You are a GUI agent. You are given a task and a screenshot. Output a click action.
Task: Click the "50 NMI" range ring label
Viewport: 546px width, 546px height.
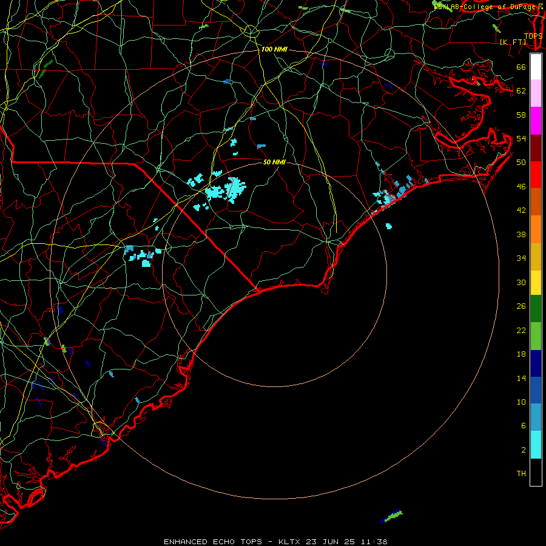click(274, 162)
